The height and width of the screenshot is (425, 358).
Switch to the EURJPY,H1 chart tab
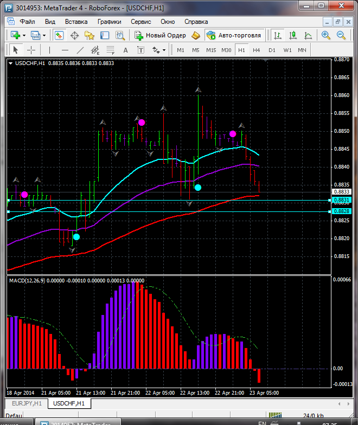pyautogui.click(x=27, y=403)
